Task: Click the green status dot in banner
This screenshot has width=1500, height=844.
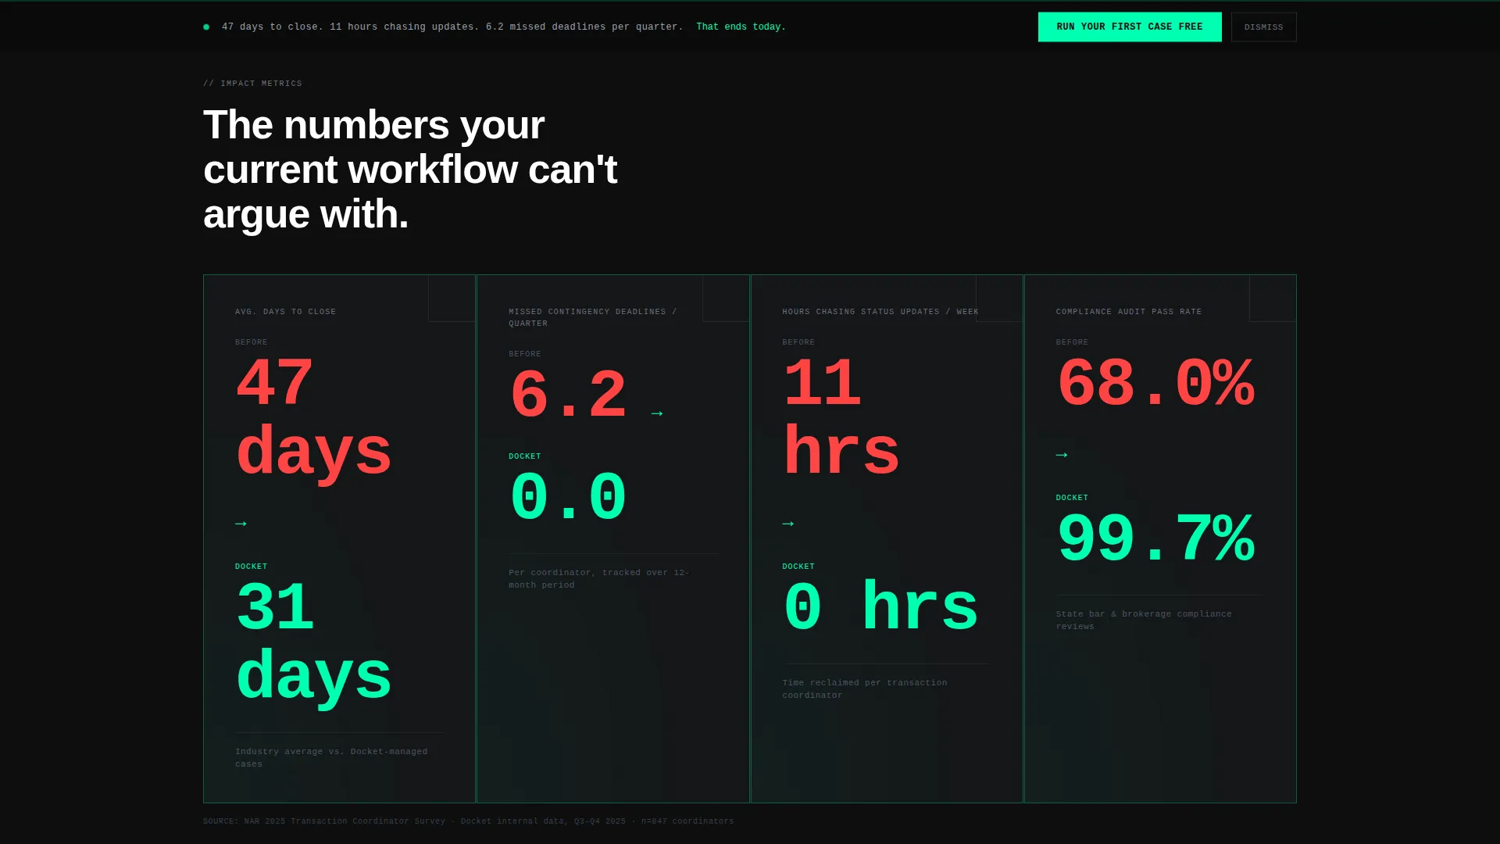Action: [x=206, y=27]
